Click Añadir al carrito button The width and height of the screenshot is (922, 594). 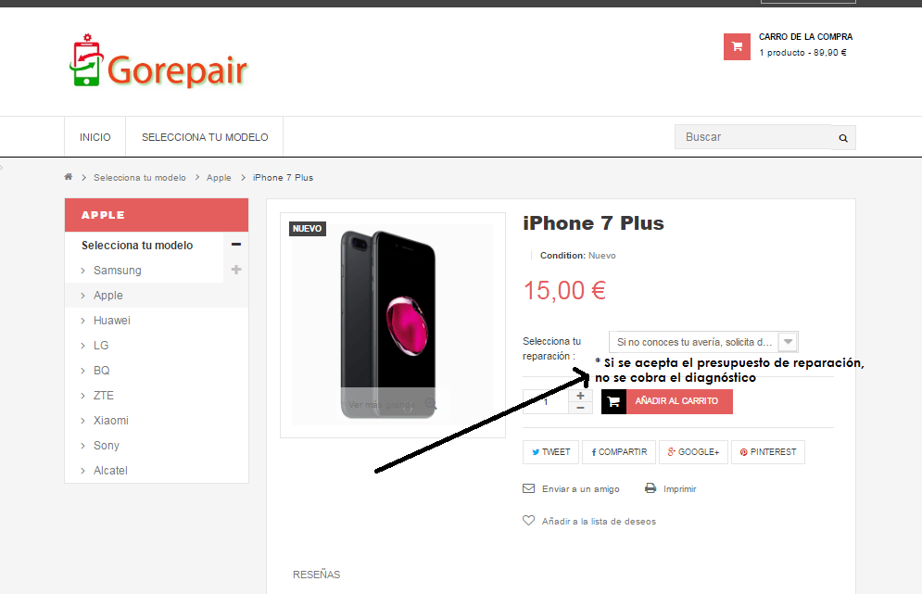click(667, 401)
